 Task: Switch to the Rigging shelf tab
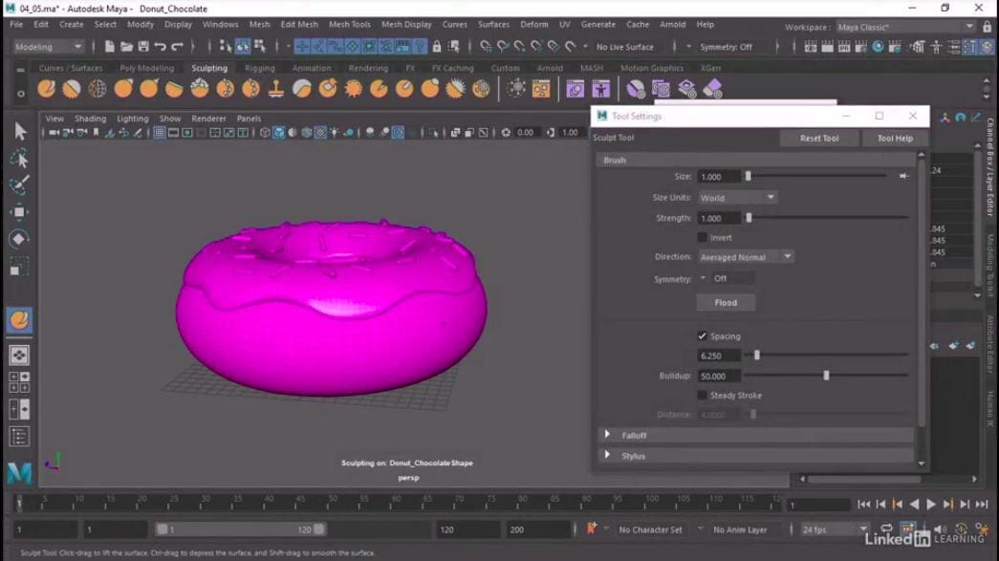click(x=260, y=68)
